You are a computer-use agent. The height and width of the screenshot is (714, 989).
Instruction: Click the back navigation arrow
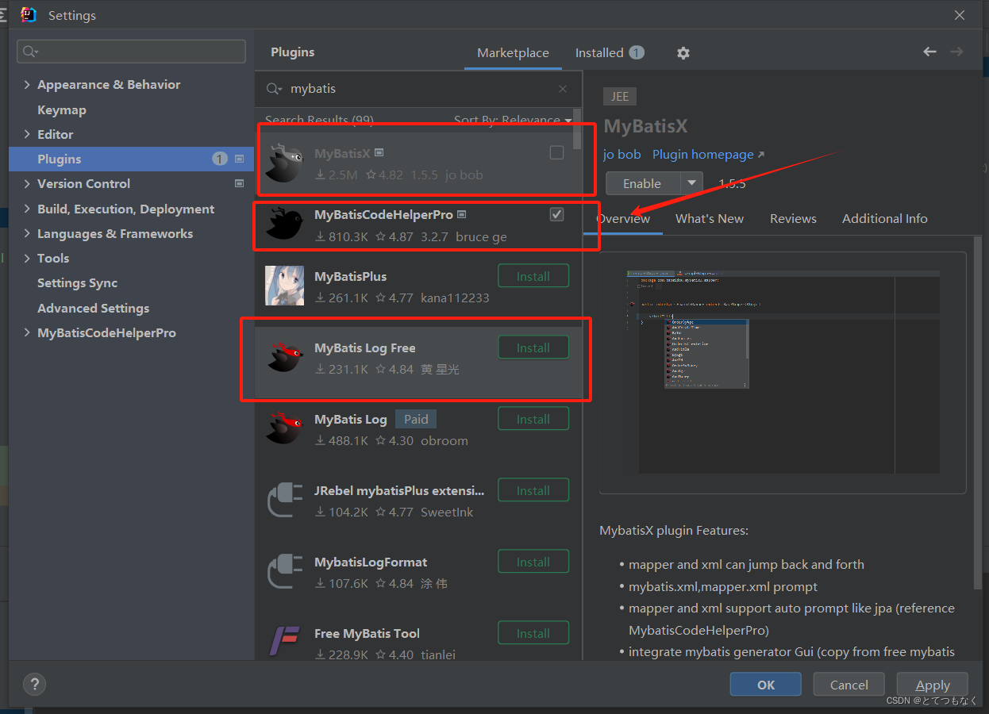click(929, 51)
